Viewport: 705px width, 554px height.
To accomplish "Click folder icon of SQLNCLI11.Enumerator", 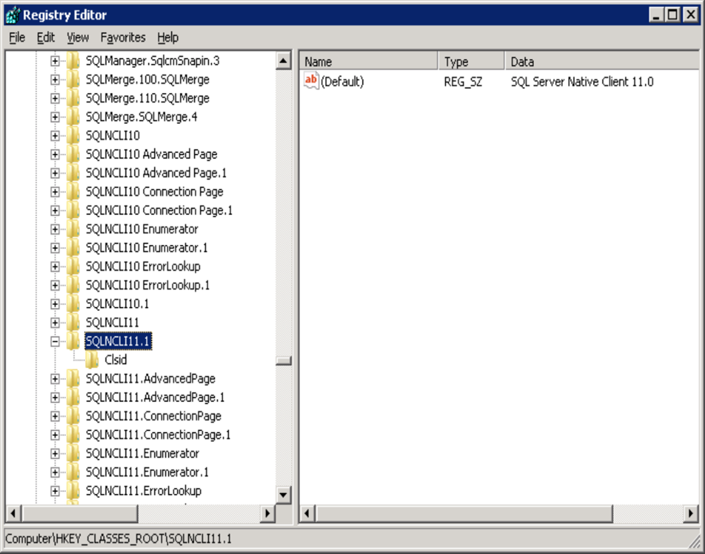I will coord(73,453).
